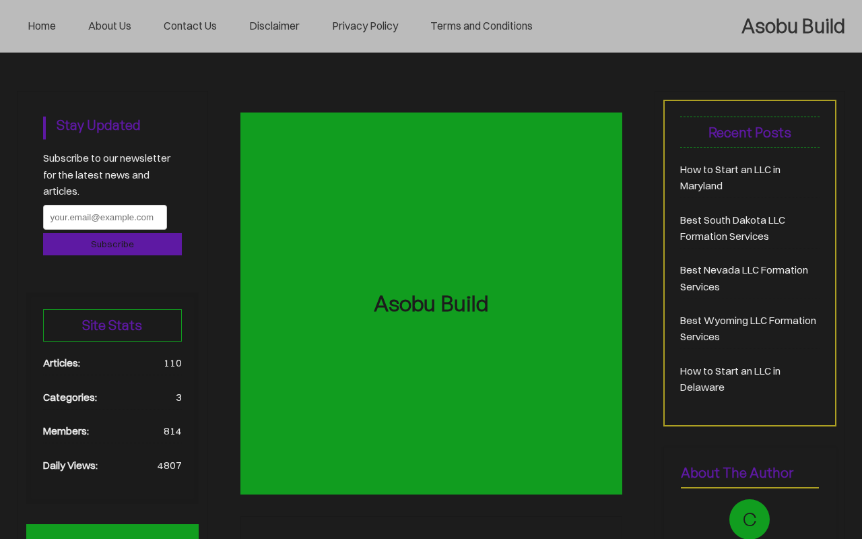Click the author avatar circle icon
862x539 pixels.
pyautogui.click(x=750, y=519)
